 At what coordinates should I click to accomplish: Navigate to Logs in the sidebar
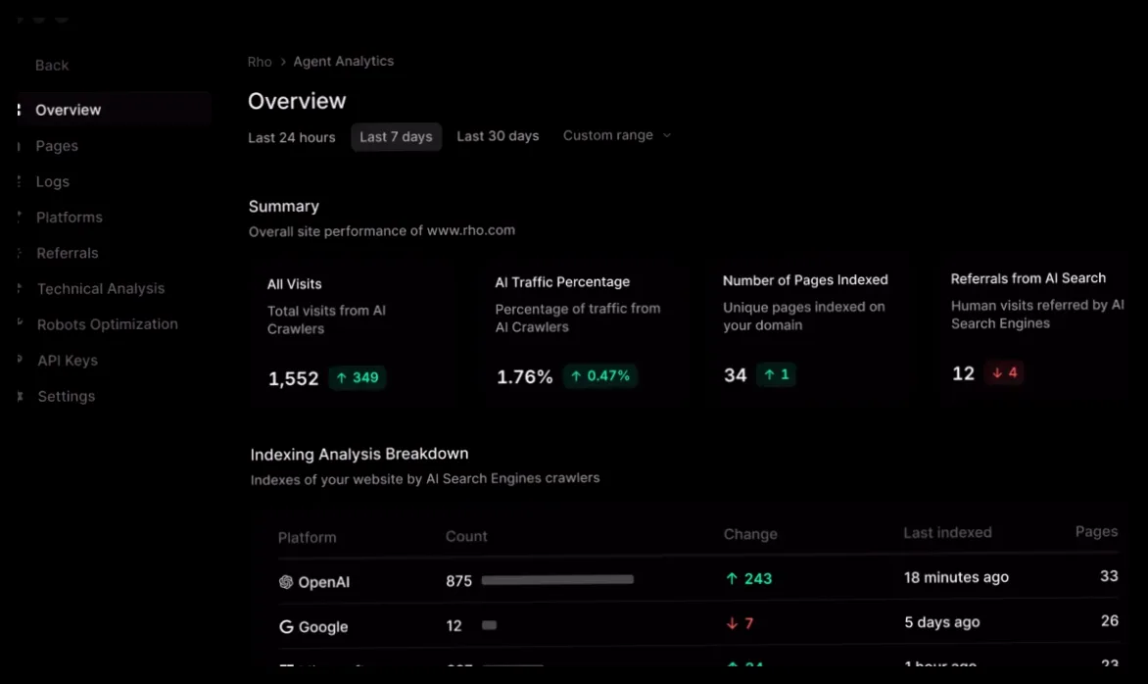coord(53,181)
